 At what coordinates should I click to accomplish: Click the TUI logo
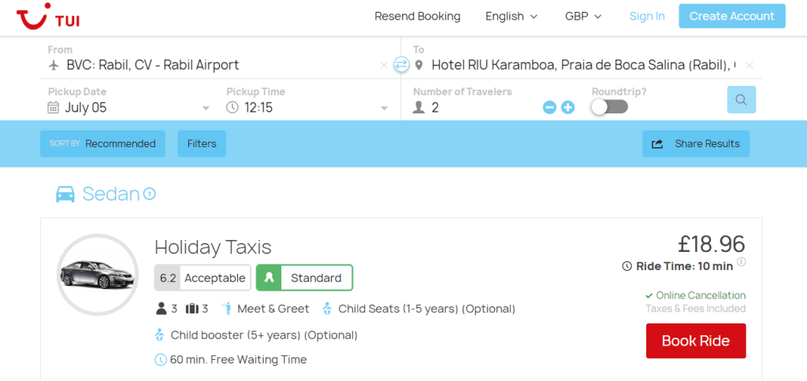pyautogui.click(x=47, y=17)
